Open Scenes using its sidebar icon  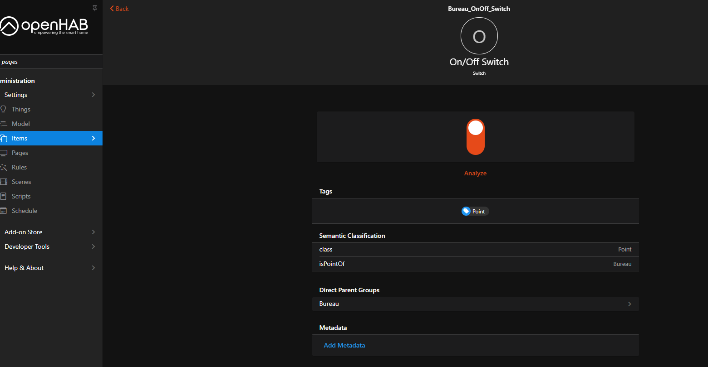pos(4,182)
